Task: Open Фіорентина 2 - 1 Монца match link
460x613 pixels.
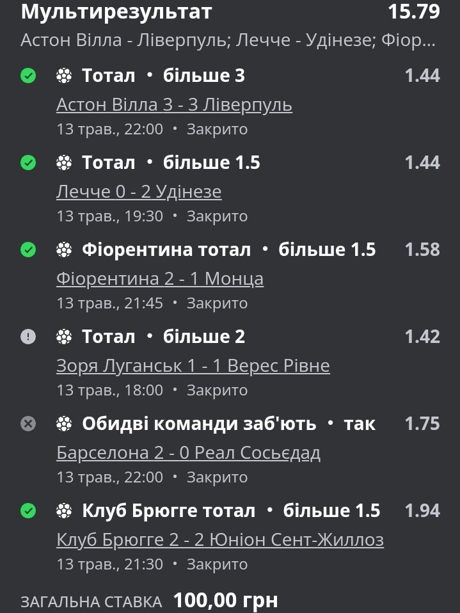Action: pos(160,279)
